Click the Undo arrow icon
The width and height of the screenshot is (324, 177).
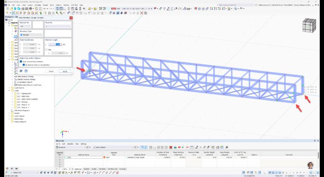pyautogui.click(x=45, y=9)
